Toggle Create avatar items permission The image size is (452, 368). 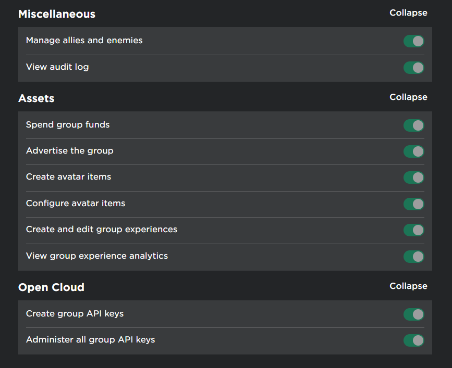tap(413, 177)
